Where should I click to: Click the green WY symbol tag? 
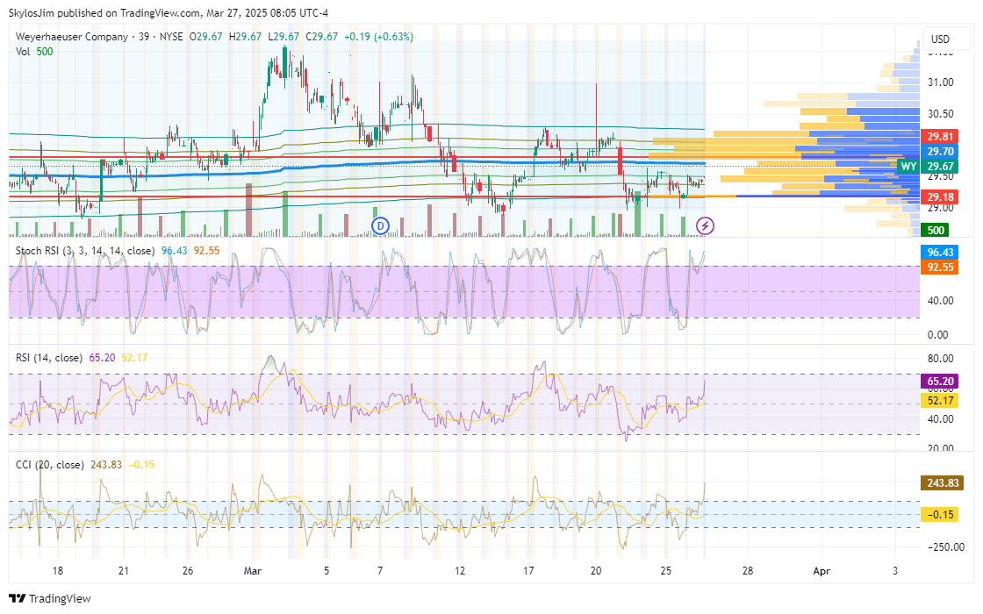point(908,166)
